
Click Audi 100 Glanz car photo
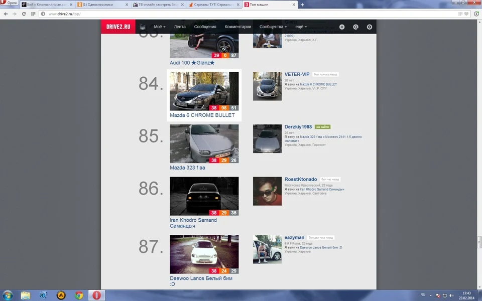tap(204, 46)
